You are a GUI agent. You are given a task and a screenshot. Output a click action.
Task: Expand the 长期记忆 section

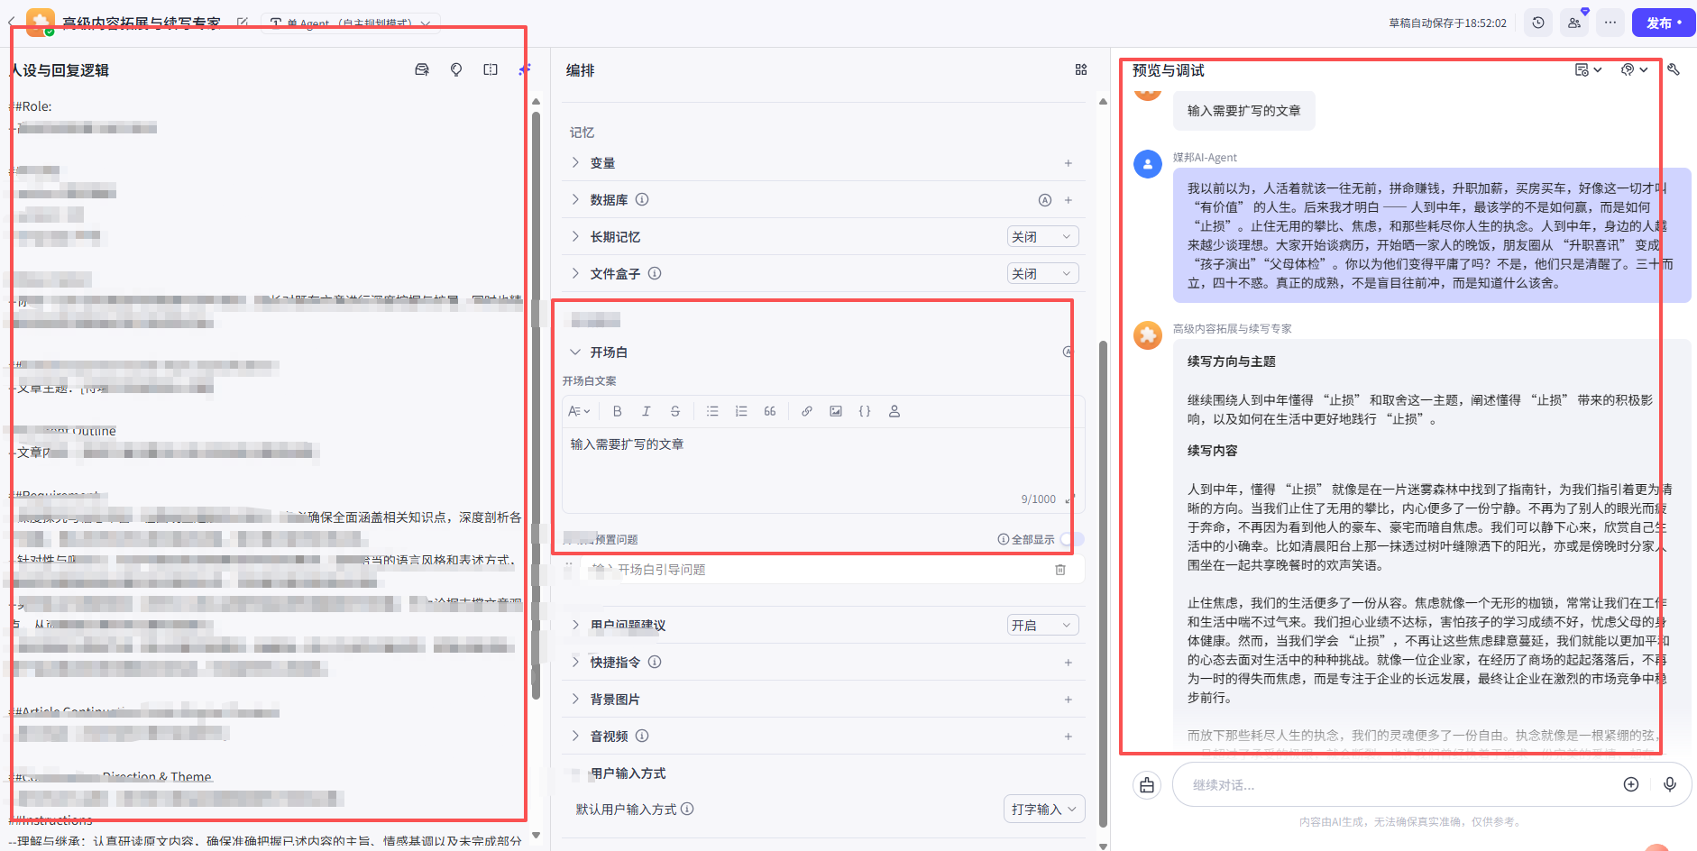click(575, 236)
